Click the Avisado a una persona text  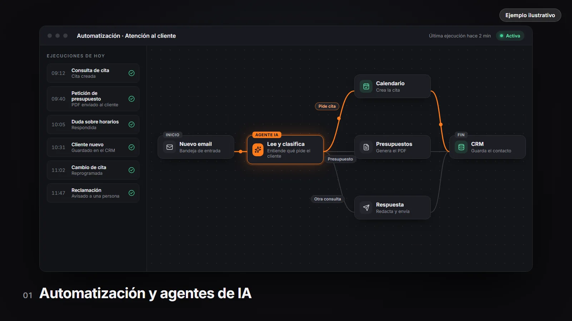[95, 196]
